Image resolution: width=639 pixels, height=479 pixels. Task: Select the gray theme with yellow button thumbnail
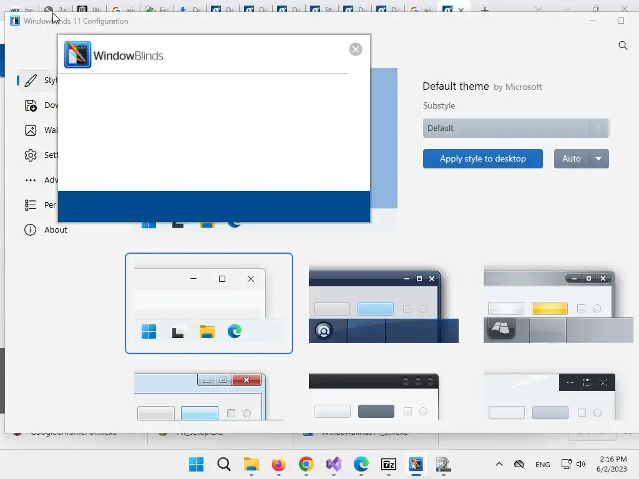click(559, 304)
